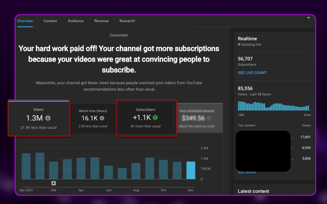The width and height of the screenshot is (327, 204).
Task: Select the Watch time (hours) card
Action: pyautogui.click(x=93, y=118)
